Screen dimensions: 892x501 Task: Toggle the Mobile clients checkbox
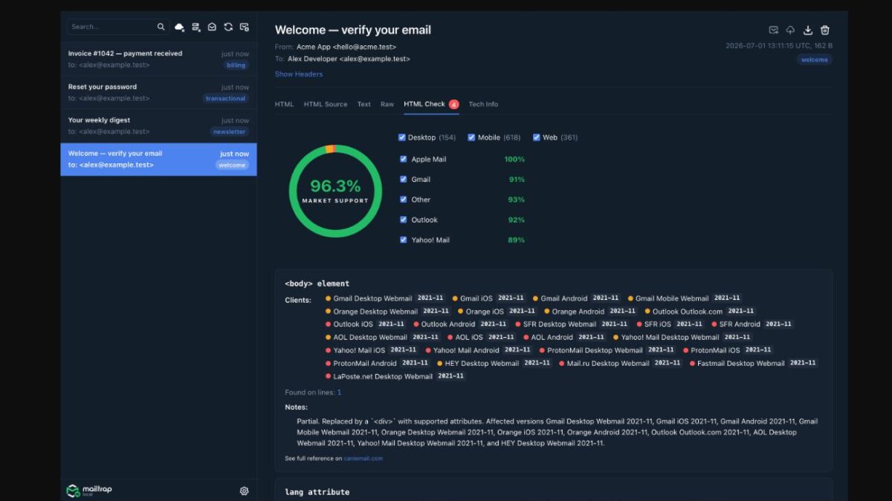coord(471,137)
